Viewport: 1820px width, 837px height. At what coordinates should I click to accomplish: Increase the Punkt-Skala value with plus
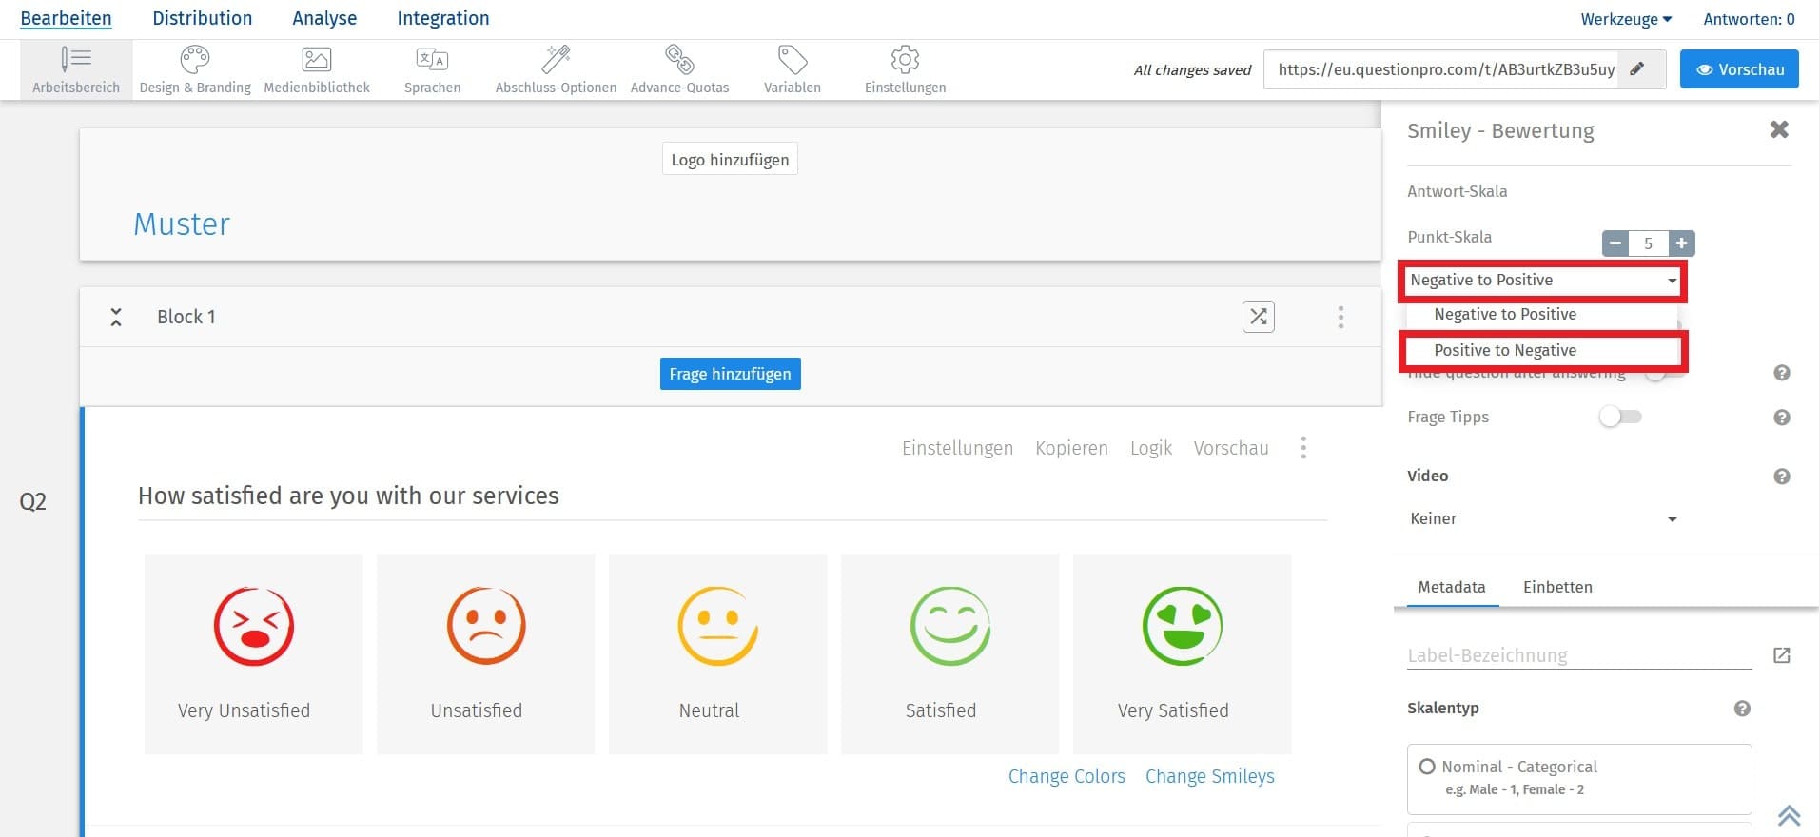[1681, 243]
